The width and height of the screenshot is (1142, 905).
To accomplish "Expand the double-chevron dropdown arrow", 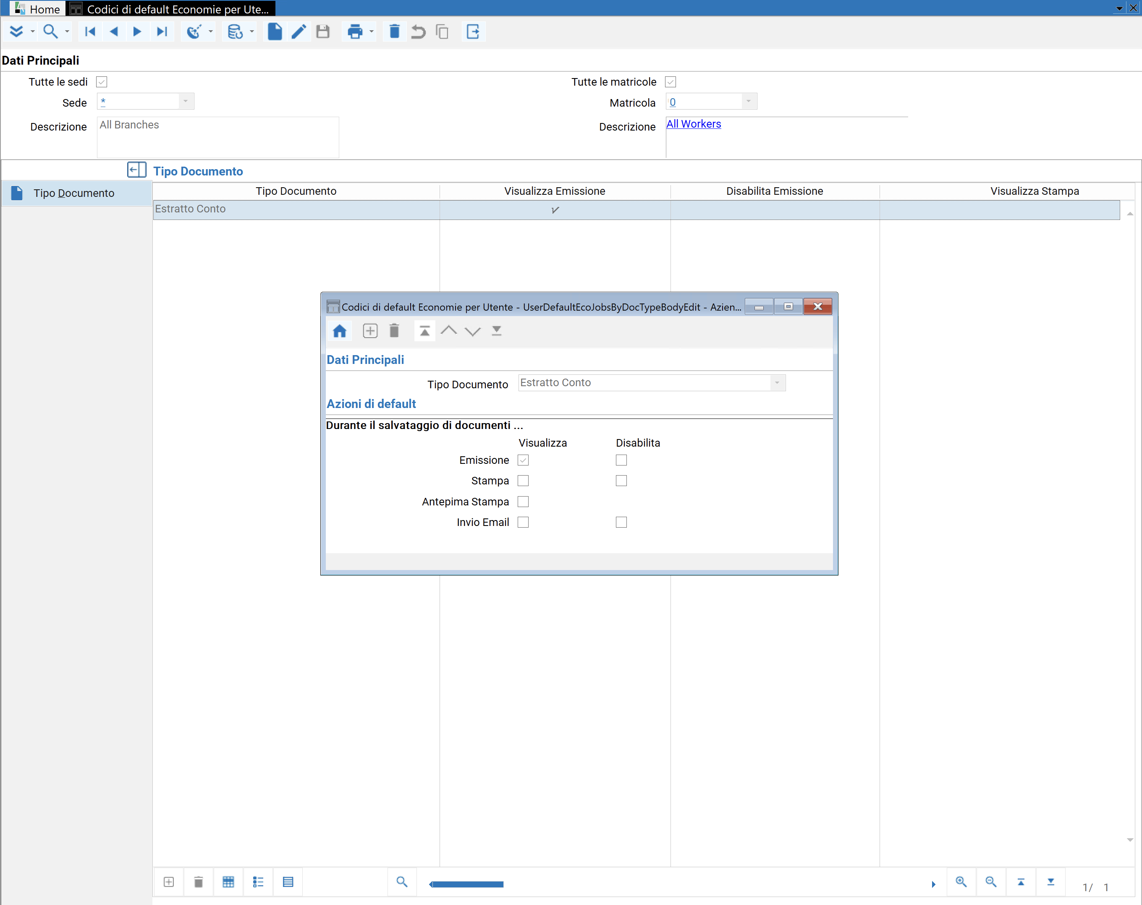I will coord(32,32).
